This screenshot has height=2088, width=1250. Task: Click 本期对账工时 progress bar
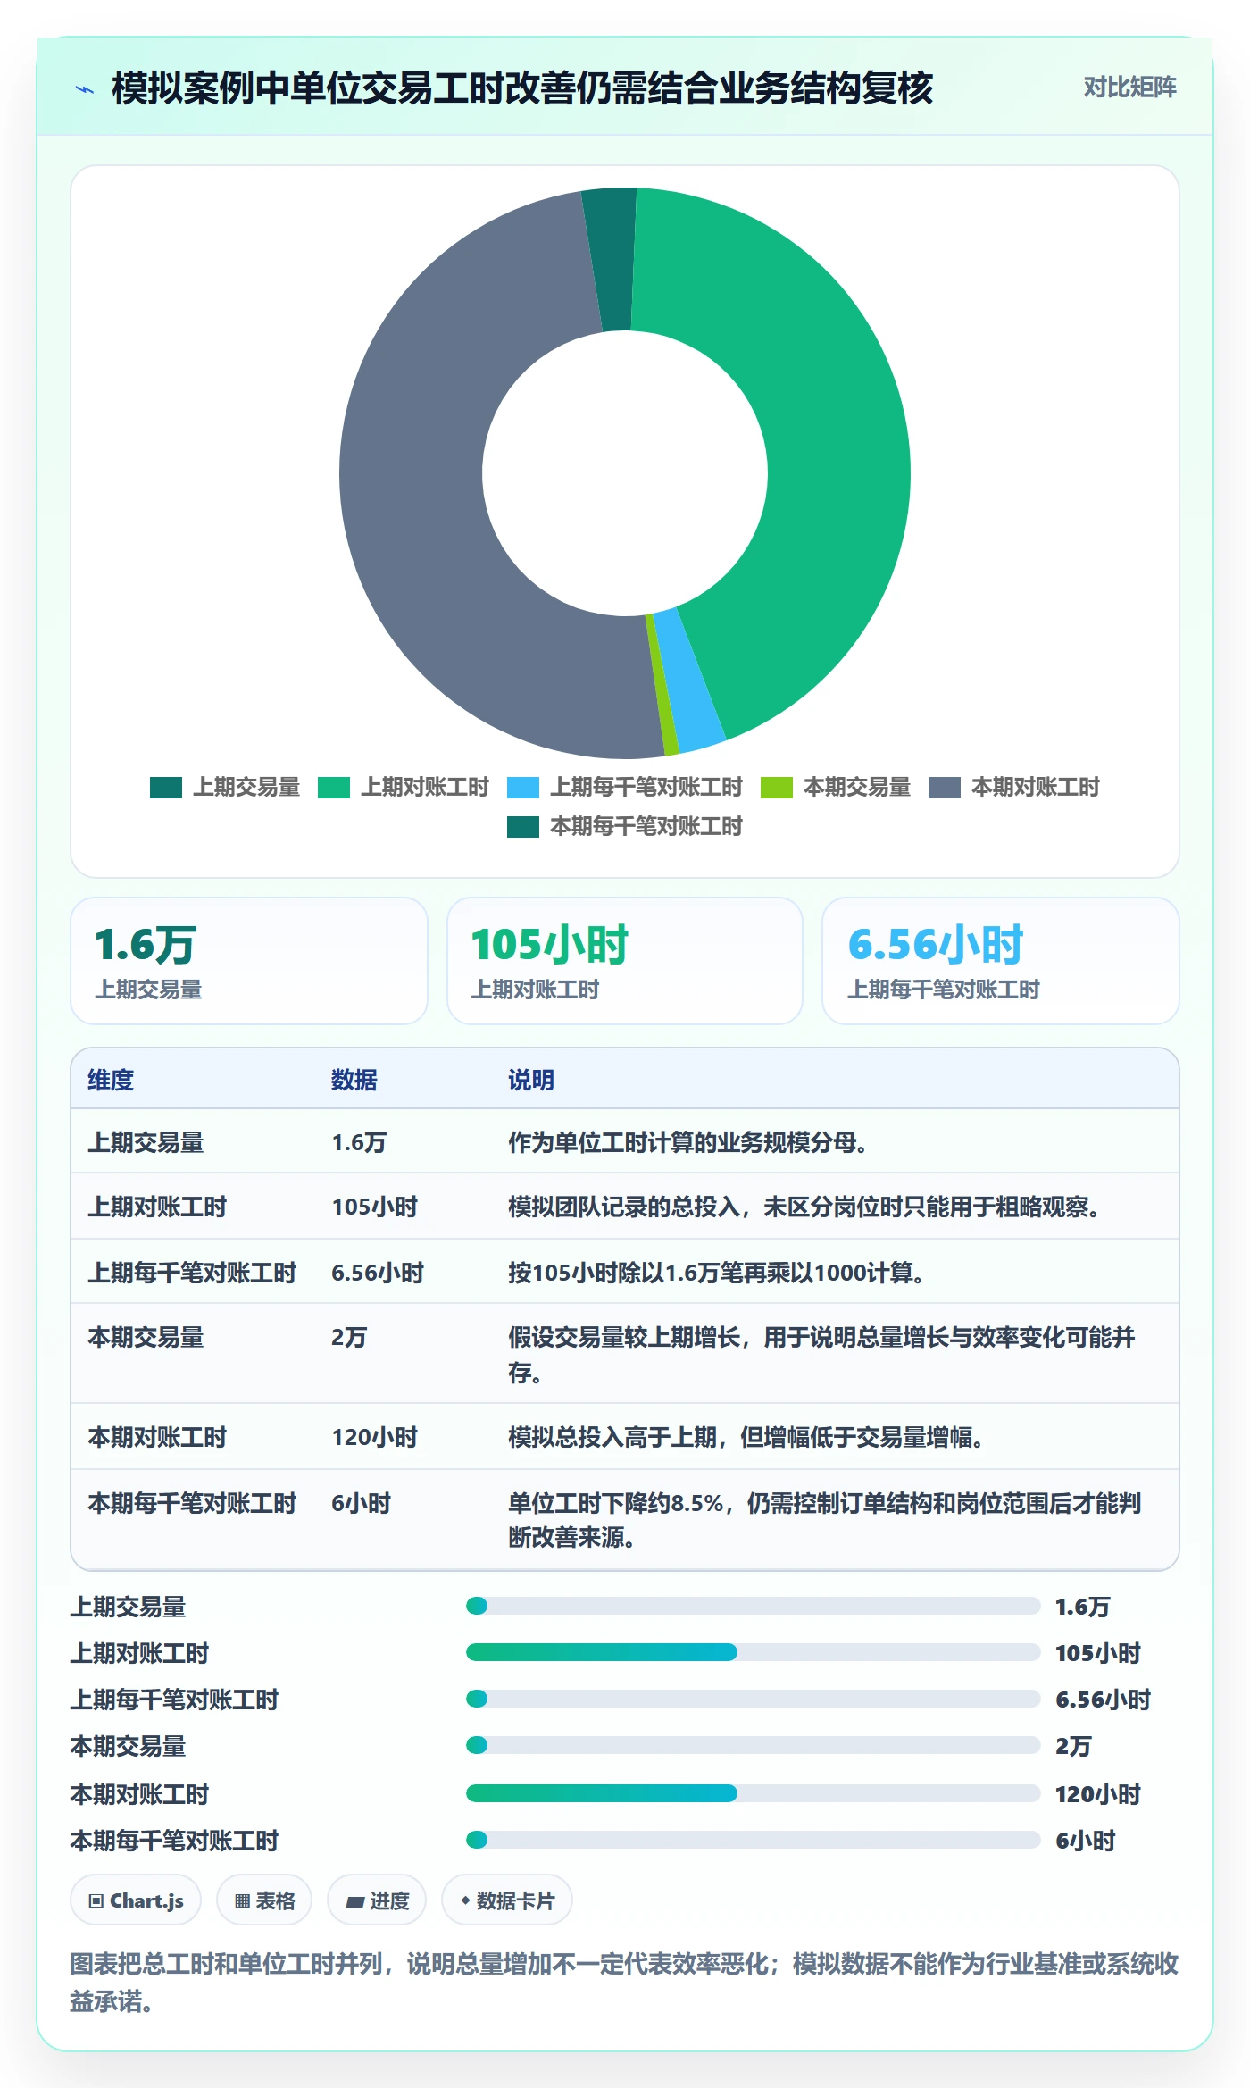pos(753,1793)
